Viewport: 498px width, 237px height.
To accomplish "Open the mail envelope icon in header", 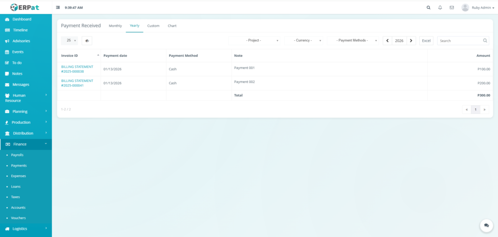I will point(452,8).
